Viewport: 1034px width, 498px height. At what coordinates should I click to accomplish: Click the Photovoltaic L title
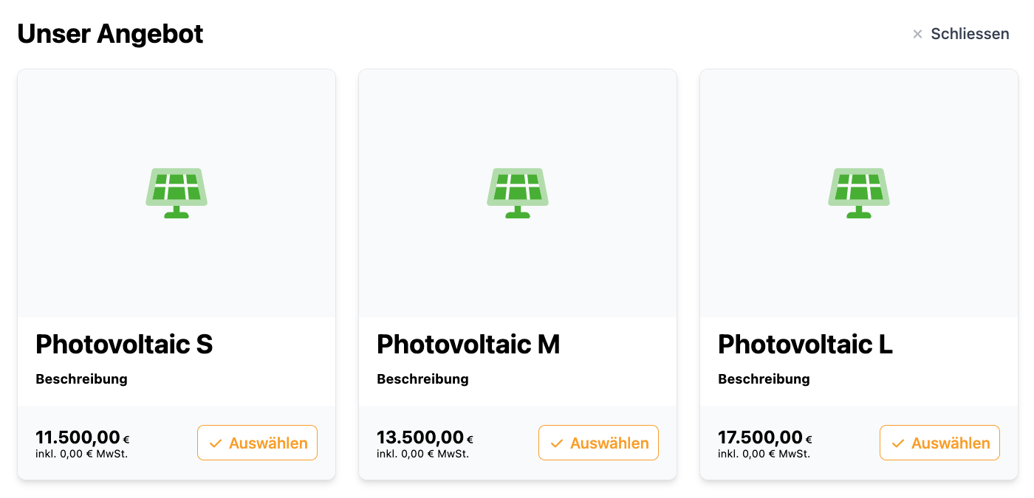[x=805, y=345]
